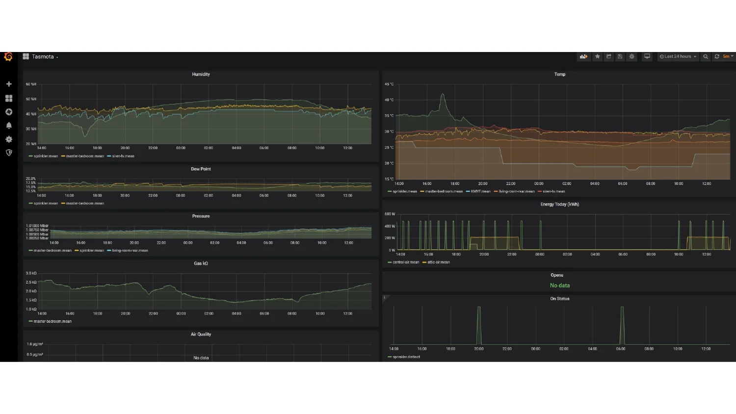
Task: Click the 20:00 spike in On Status graph
Action: tap(479, 326)
